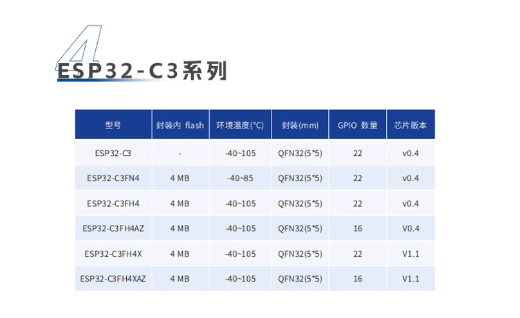Click chip version v0.4 in ESP32-C3FH4 row
The height and width of the screenshot is (318, 520).
click(x=411, y=204)
